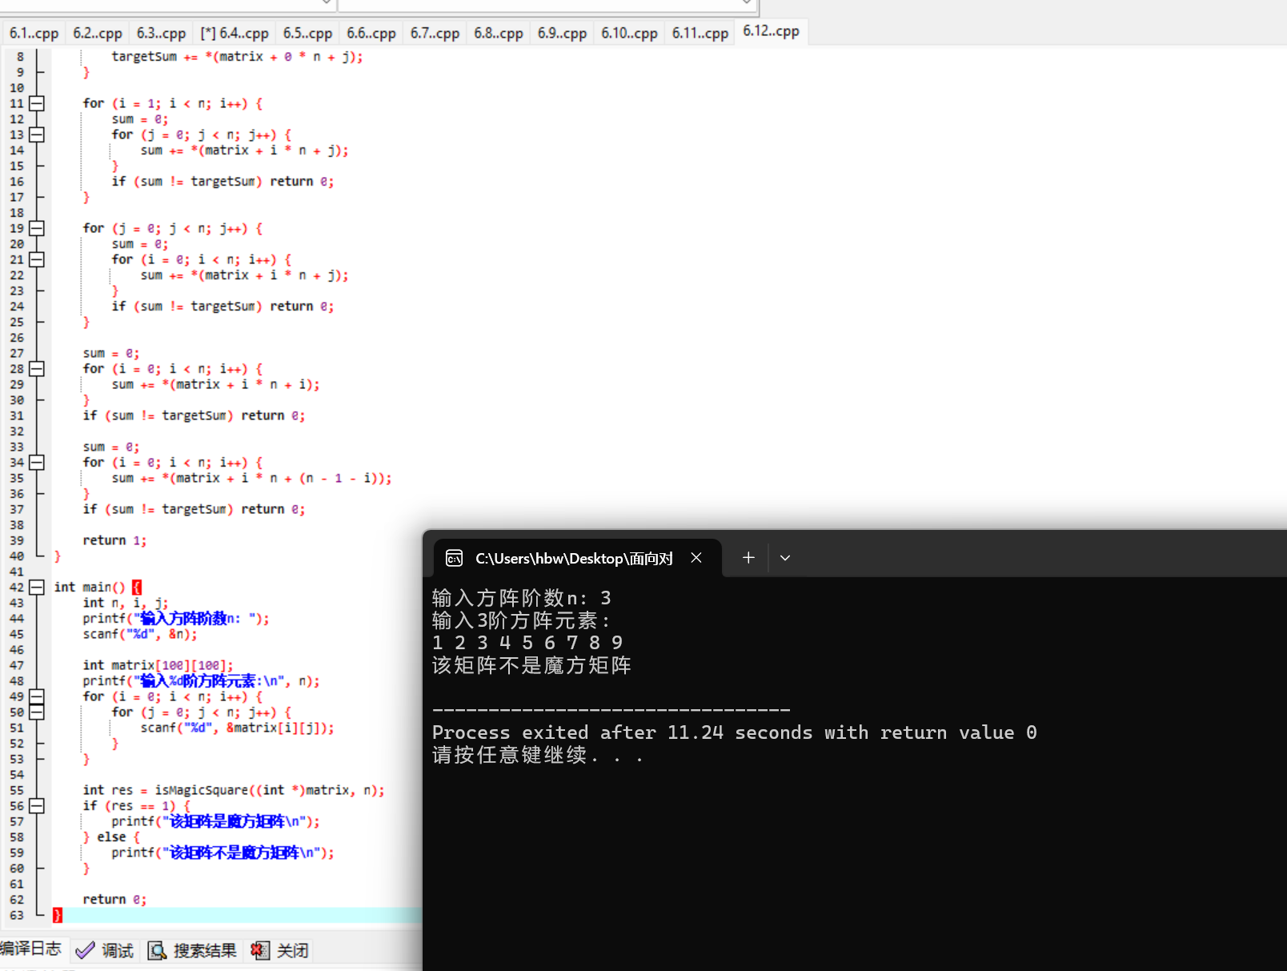Image resolution: width=1287 pixels, height=971 pixels.
Task: Click 'Process exited after 11.24 seconds' line
Action: click(735, 732)
